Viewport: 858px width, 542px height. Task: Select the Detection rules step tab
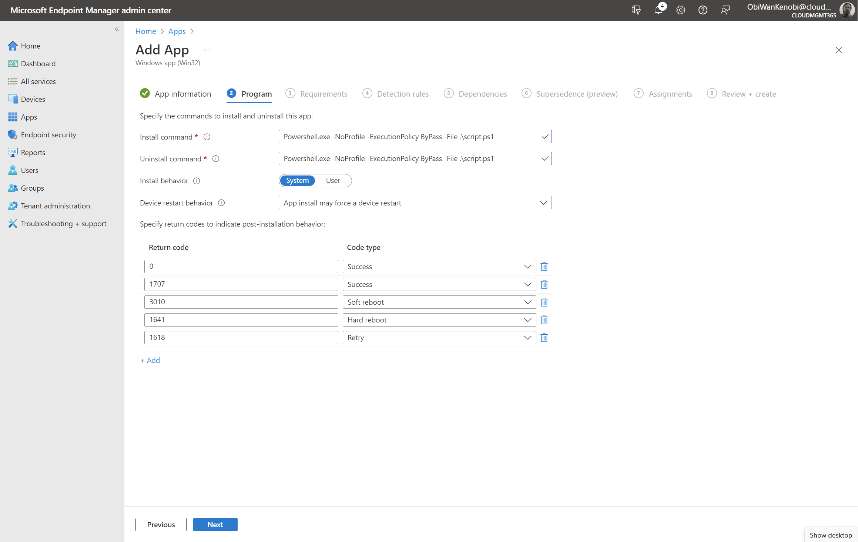click(396, 94)
